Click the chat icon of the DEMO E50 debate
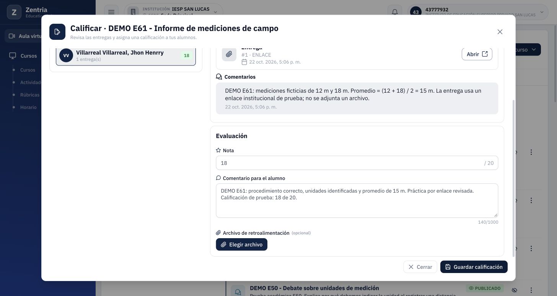Viewport: 557px width, 296px height. (x=238, y=292)
